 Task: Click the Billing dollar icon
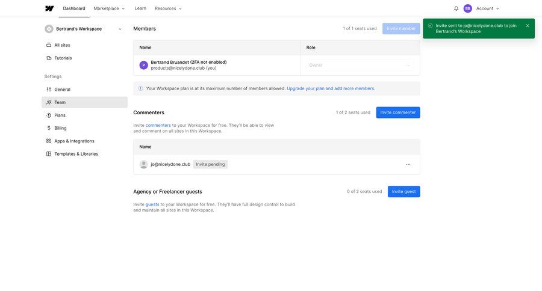point(49,128)
